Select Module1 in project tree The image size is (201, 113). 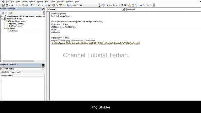coord(15,31)
